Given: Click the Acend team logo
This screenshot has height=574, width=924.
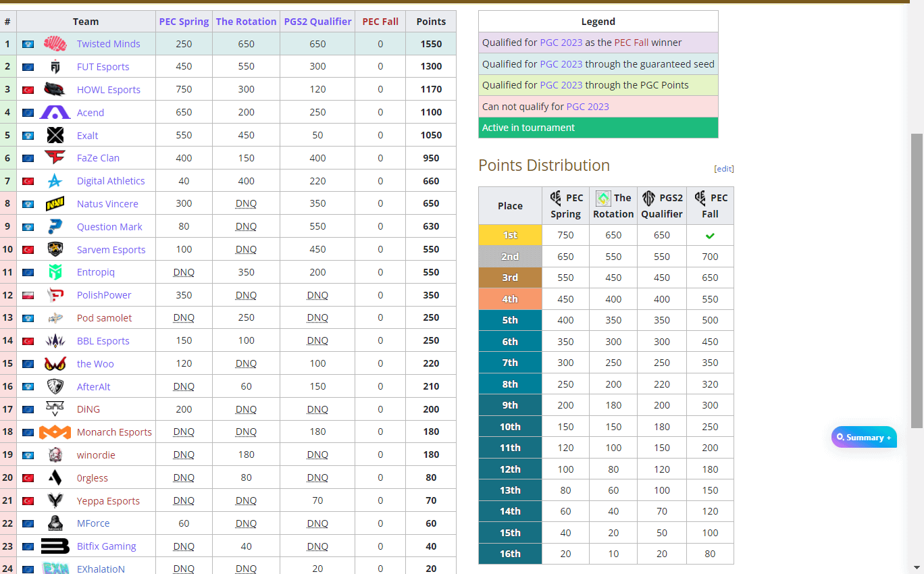Looking at the screenshot, I should [55, 112].
